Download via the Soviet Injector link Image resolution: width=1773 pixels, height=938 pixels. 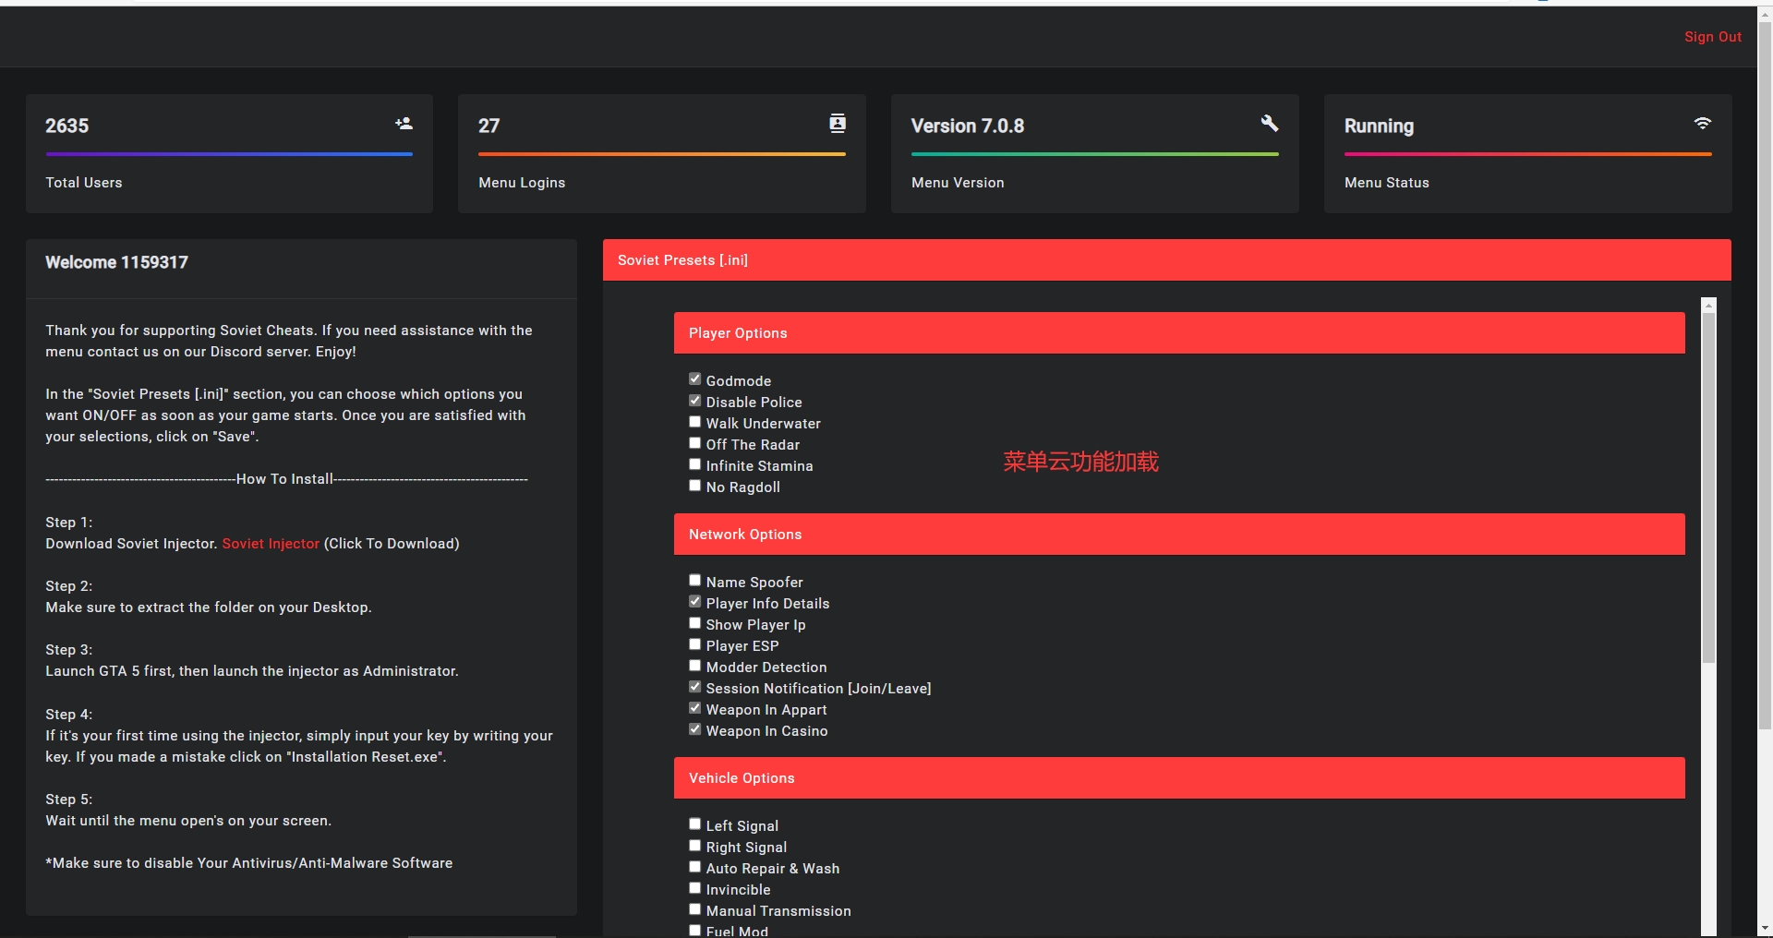tap(271, 544)
